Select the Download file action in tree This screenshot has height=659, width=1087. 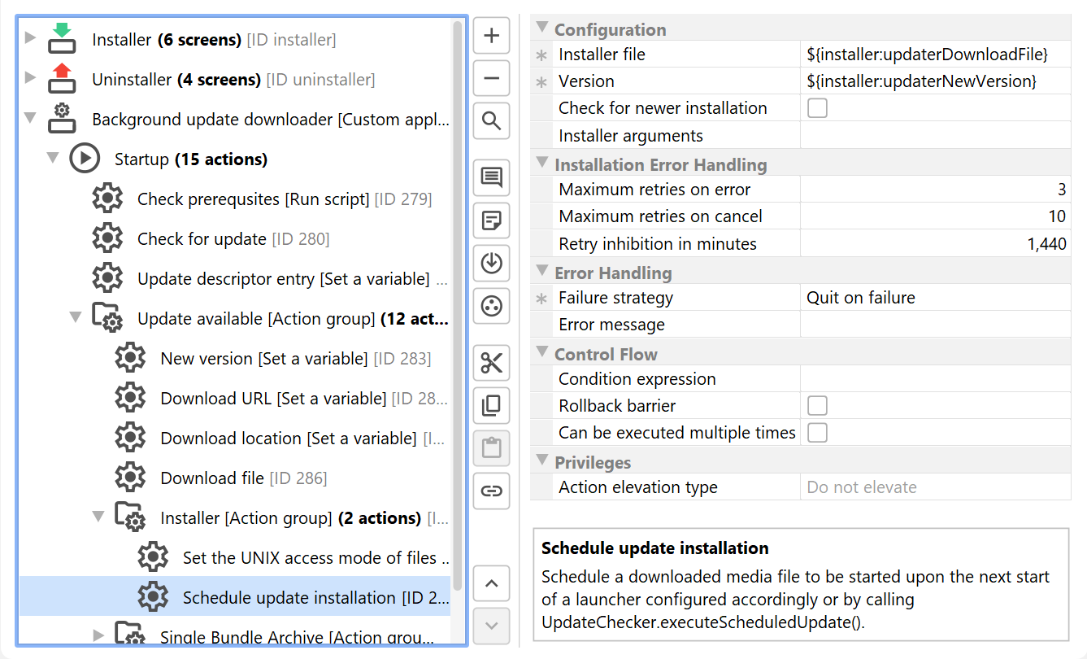click(x=212, y=478)
